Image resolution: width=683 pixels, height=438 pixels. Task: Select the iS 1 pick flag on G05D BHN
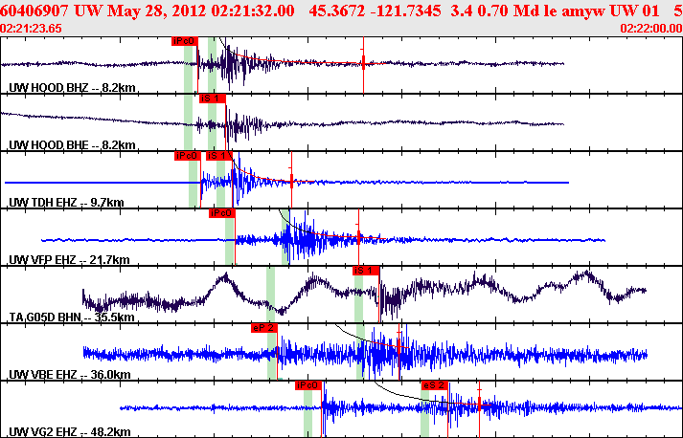(x=366, y=271)
